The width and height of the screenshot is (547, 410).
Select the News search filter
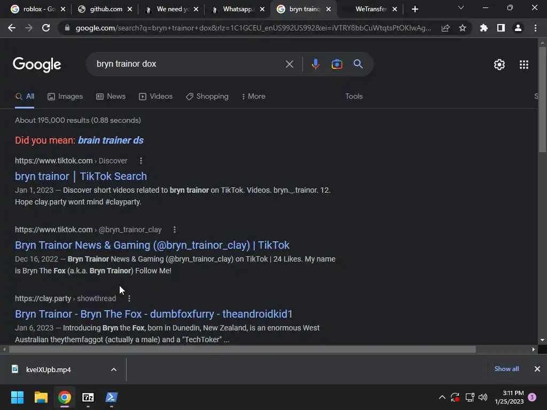click(111, 97)
